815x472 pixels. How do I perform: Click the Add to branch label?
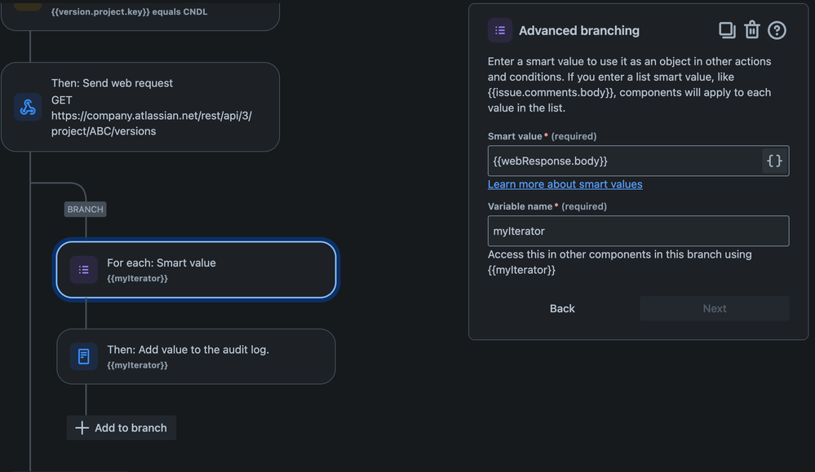click(x=131, y=428)
